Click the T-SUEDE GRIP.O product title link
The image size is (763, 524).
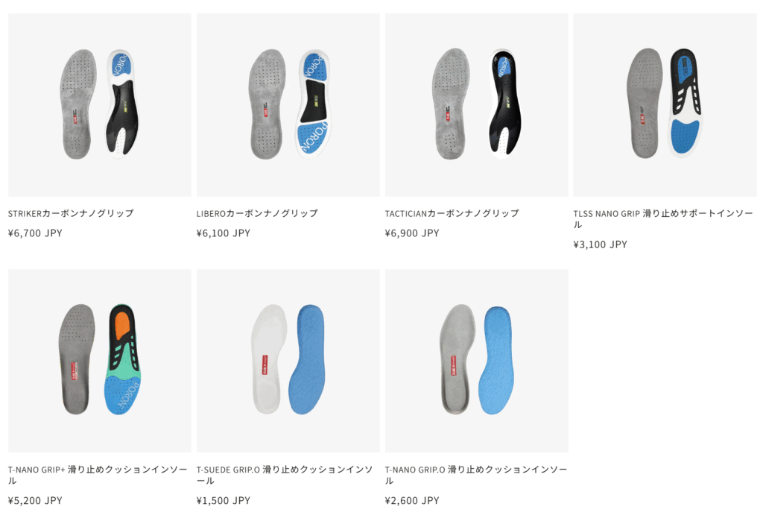[285, 475]
